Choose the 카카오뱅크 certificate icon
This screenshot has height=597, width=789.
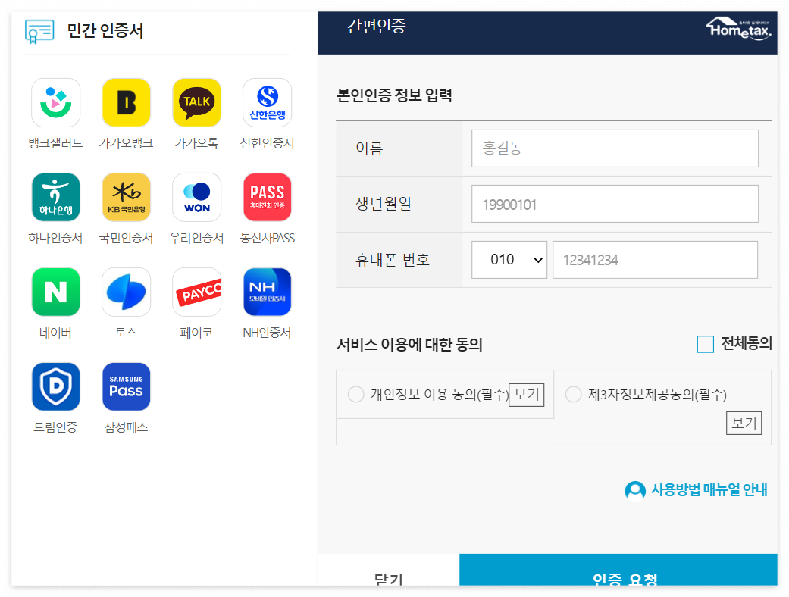127,102
